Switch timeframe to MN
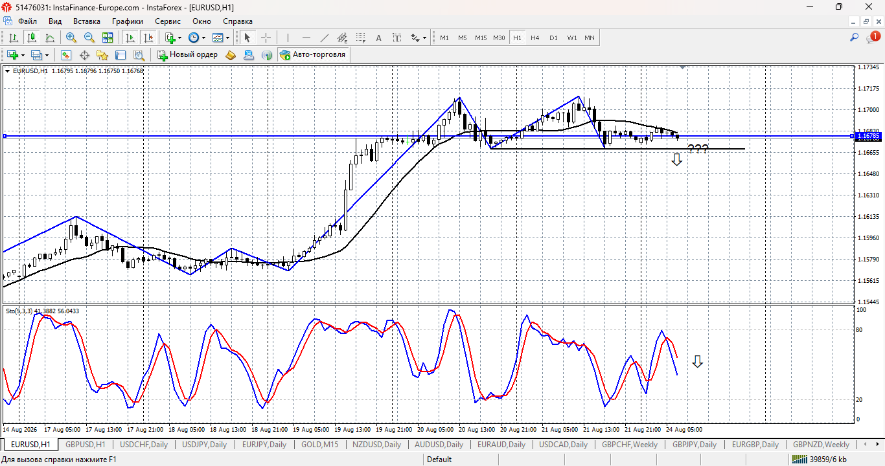Image resolution: width=885 pixels, height=466 pixels. [590, 38]
